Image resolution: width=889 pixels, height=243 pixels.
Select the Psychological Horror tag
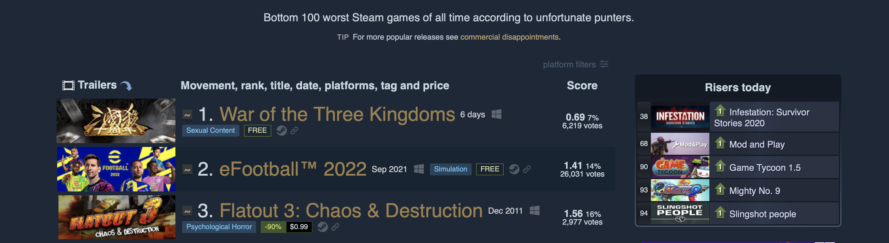coord(219,227)
